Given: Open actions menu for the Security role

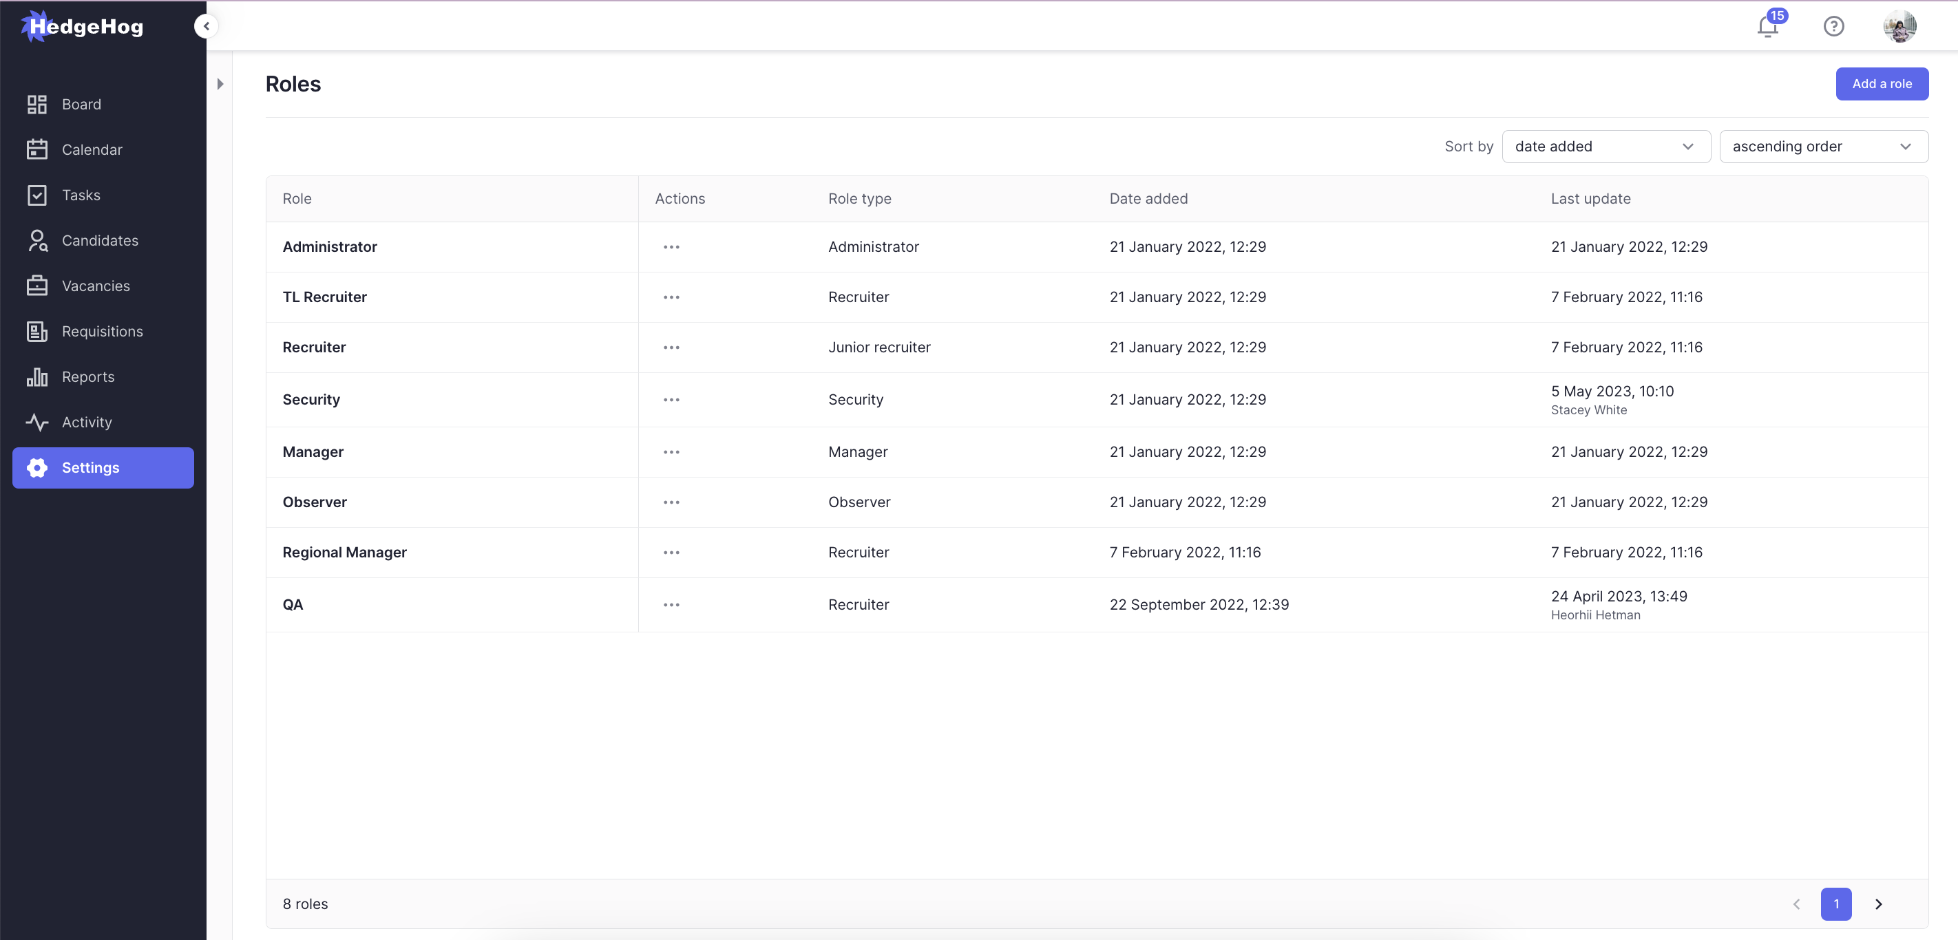Looking at the screenshot, I should pyautogui.click(x=671, y=400).
